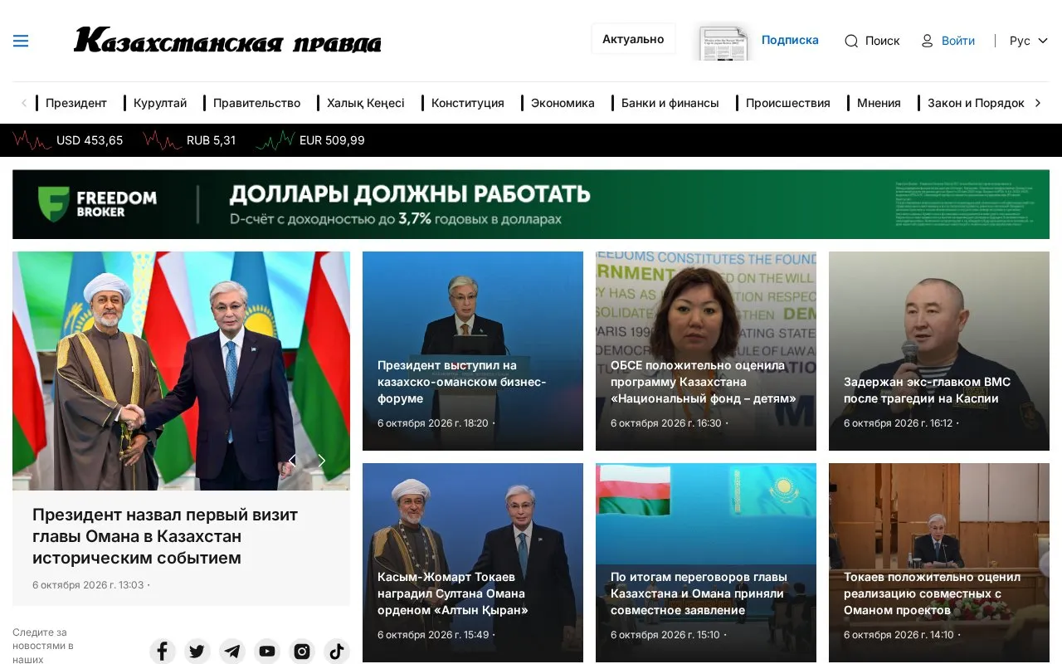Open article about казахско-оманском бизнес-форуме
The height and width of the screenshot is (664, 1062).
point(473,351)
